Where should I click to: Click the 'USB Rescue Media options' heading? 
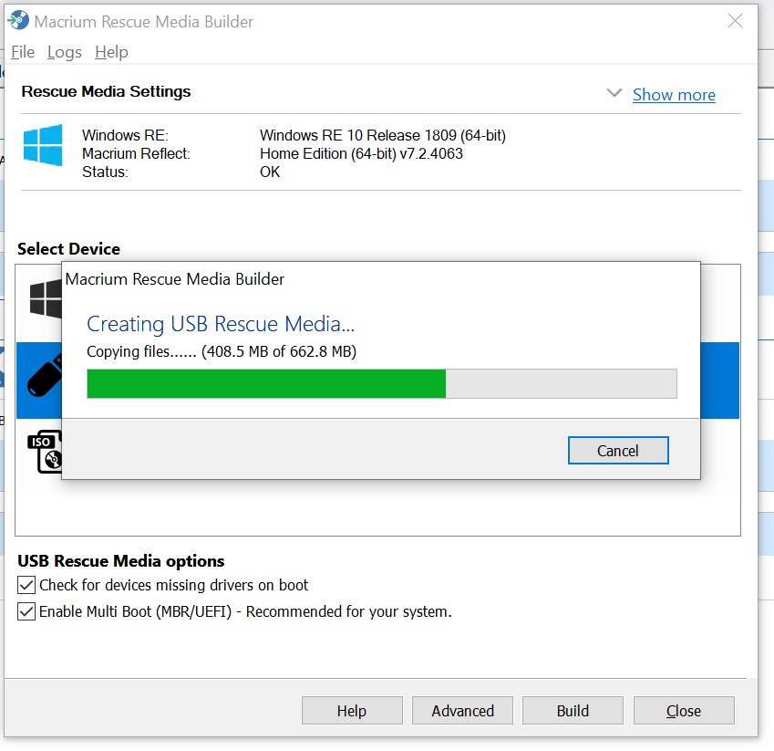(x=121, y=561)
